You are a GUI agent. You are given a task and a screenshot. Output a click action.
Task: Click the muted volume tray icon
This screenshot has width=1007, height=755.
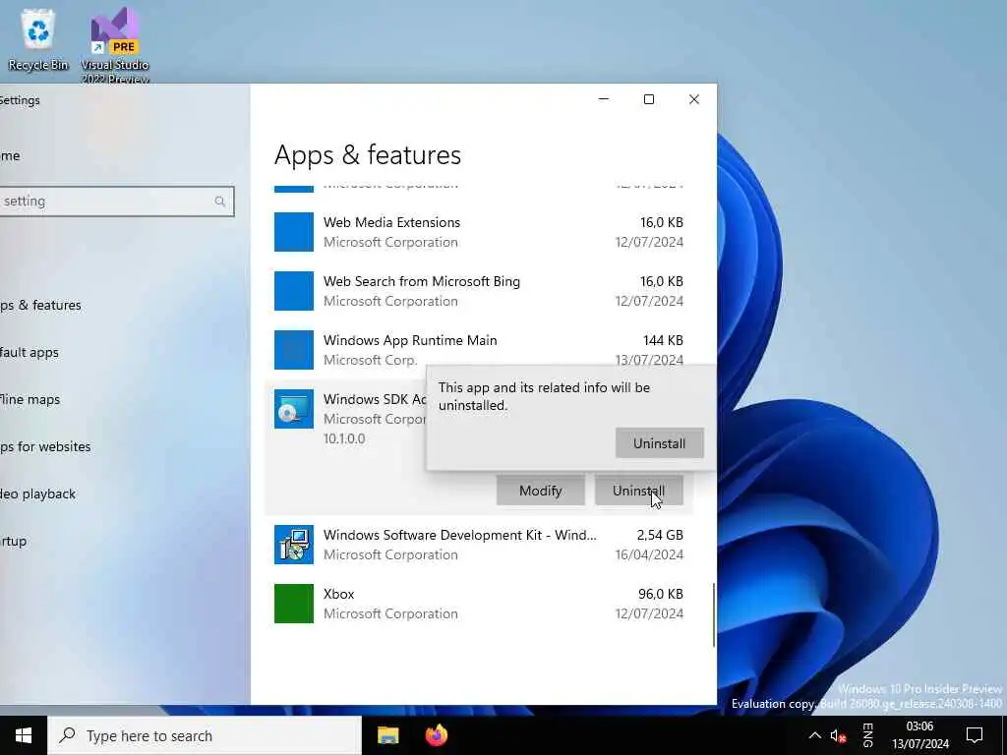pos(838,735)
